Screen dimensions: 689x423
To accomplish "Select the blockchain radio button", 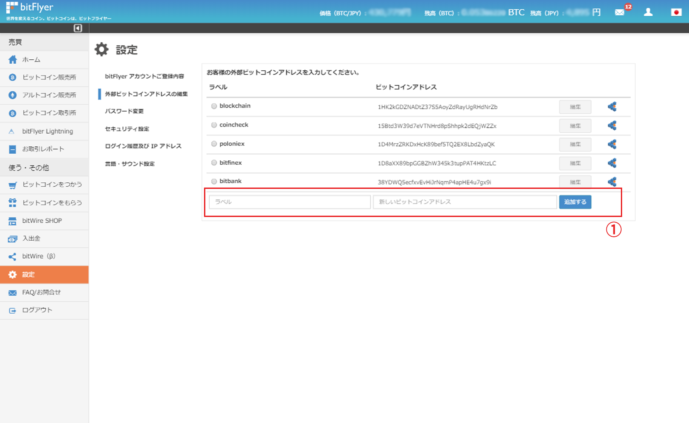I will [x=214, y=106].
